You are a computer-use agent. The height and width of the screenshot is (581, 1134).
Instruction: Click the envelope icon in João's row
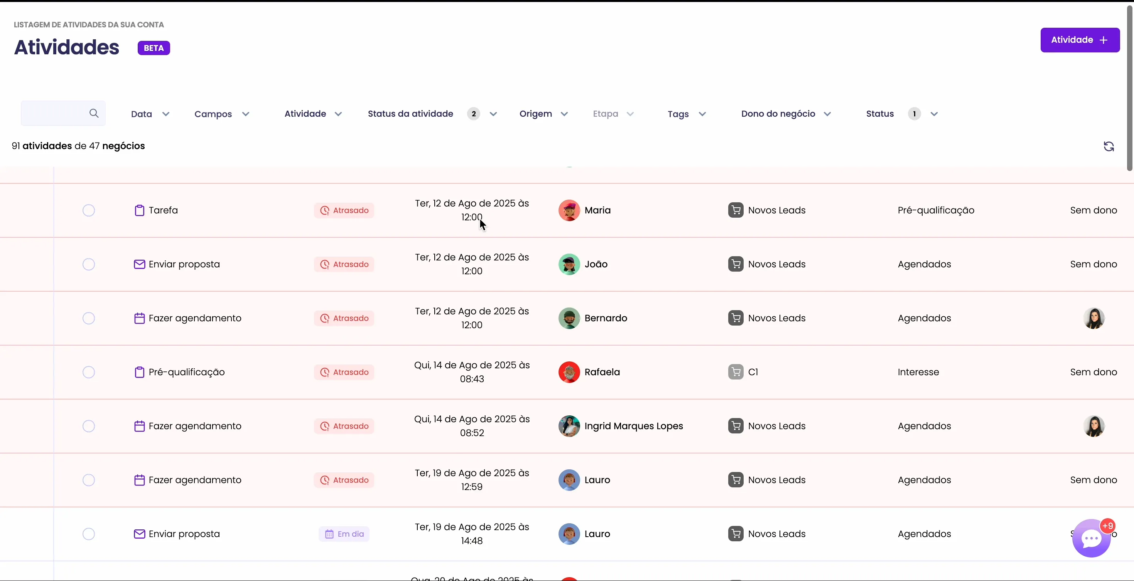coord(139,264)
